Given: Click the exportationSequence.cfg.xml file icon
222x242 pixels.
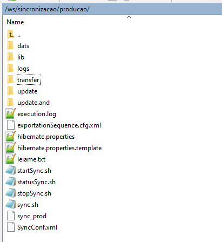Looking at the screenshot, I should [11, 125].
